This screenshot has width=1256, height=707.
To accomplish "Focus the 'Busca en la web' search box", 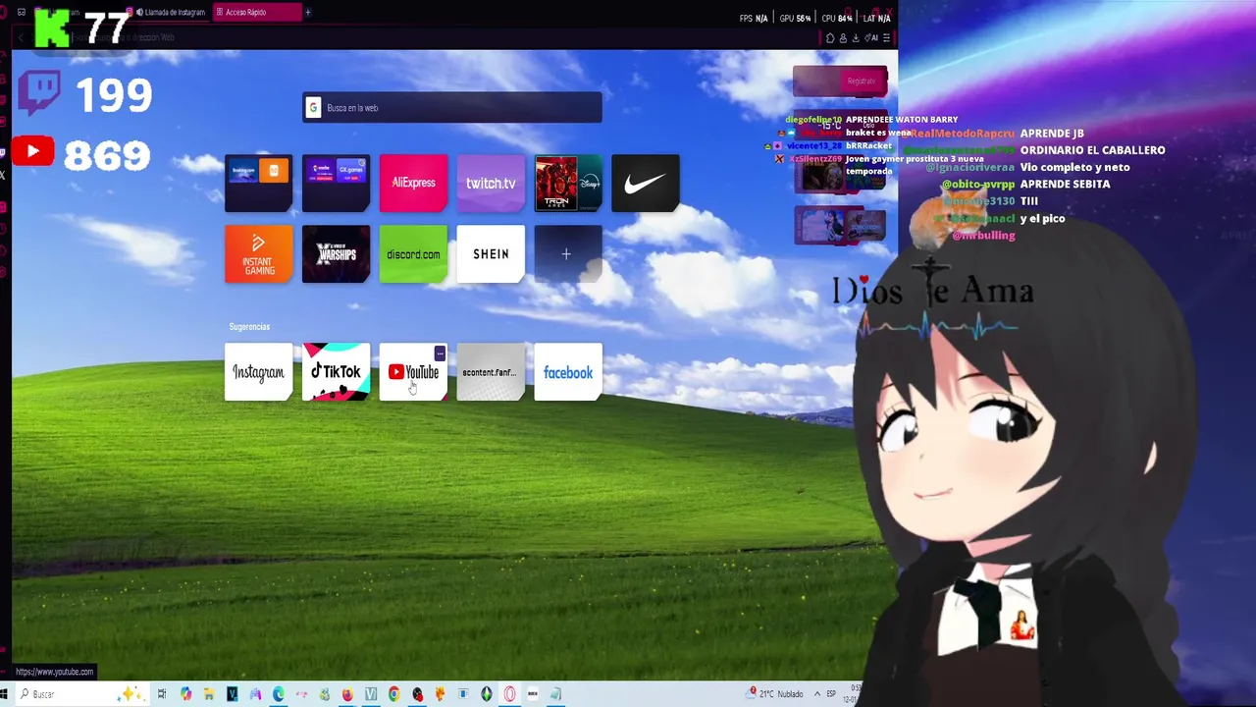I will (452, 108).
